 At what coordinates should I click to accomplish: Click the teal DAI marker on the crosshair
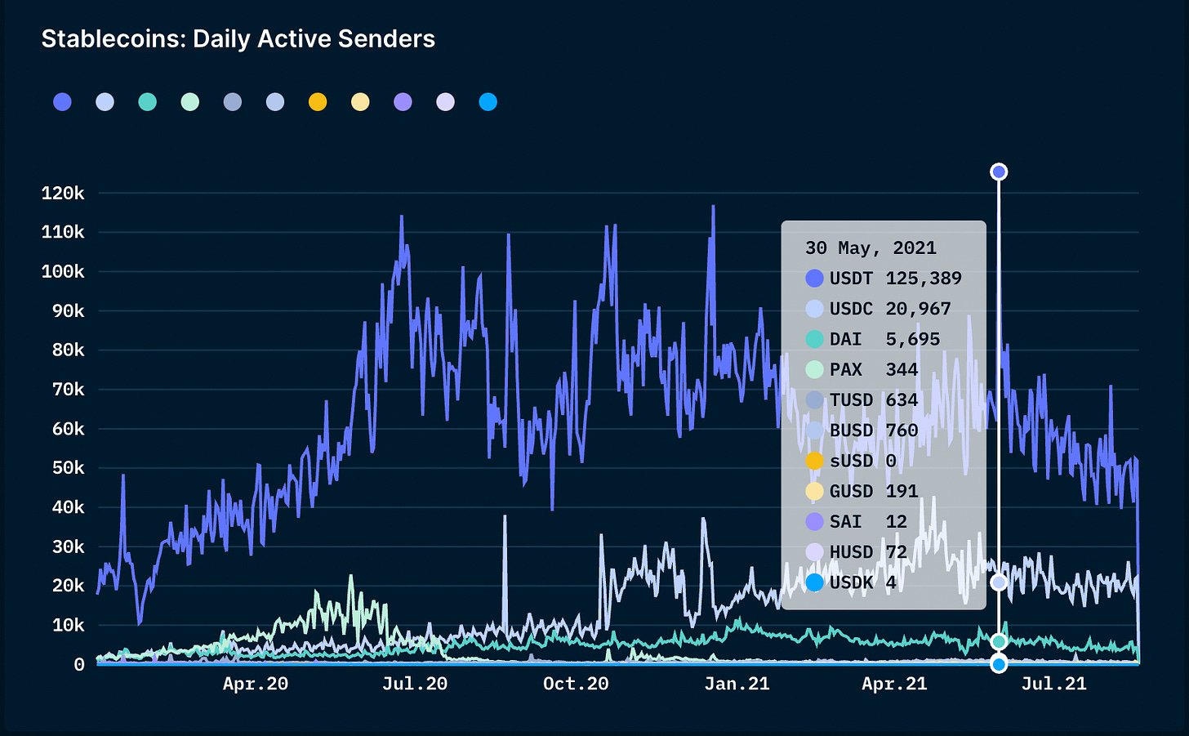(999, 642)
